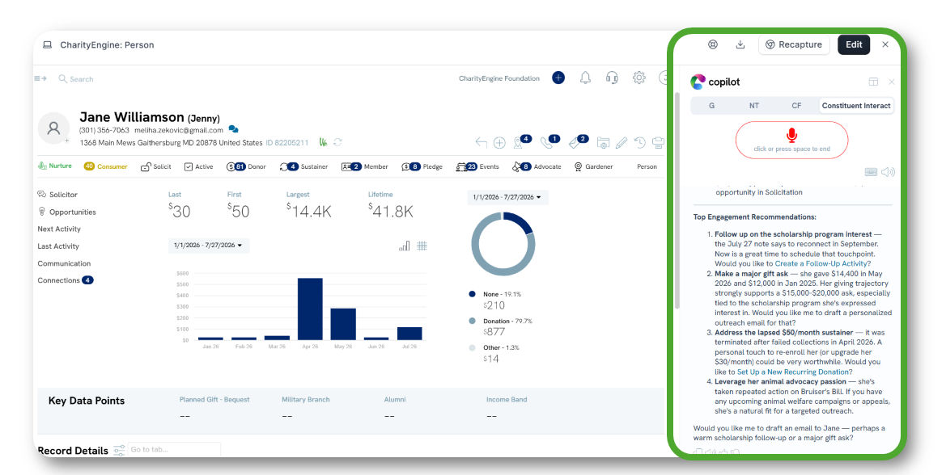Click the Recapture button
This screenshot has height=475, width=946.
click(x=793, y=44)
